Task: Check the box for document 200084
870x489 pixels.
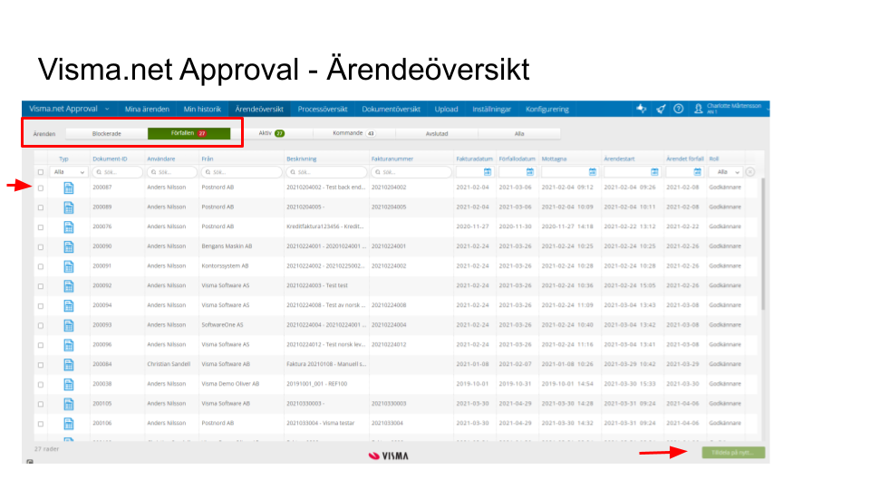Action: [x=41, y=365]
